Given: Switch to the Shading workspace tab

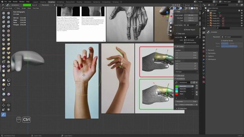Looking at the screenshot, I should click(x=79, y=2).
